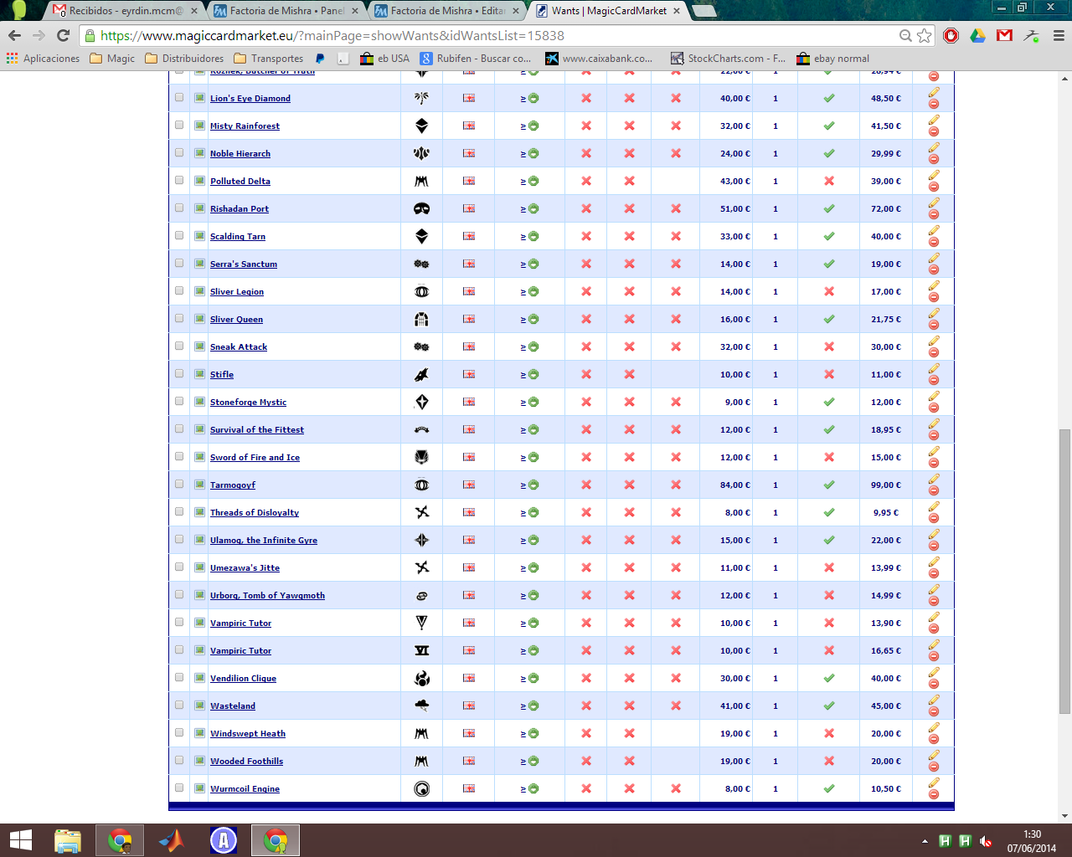1072x857 pixels.
Task: Select the checkbox for Misty Rainforest
Action: point(179,125)
